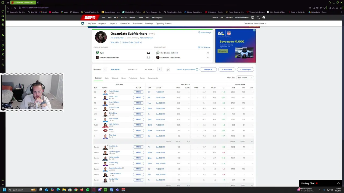Click OceanGate SubMariners team avatar

[x=101, y=37]
